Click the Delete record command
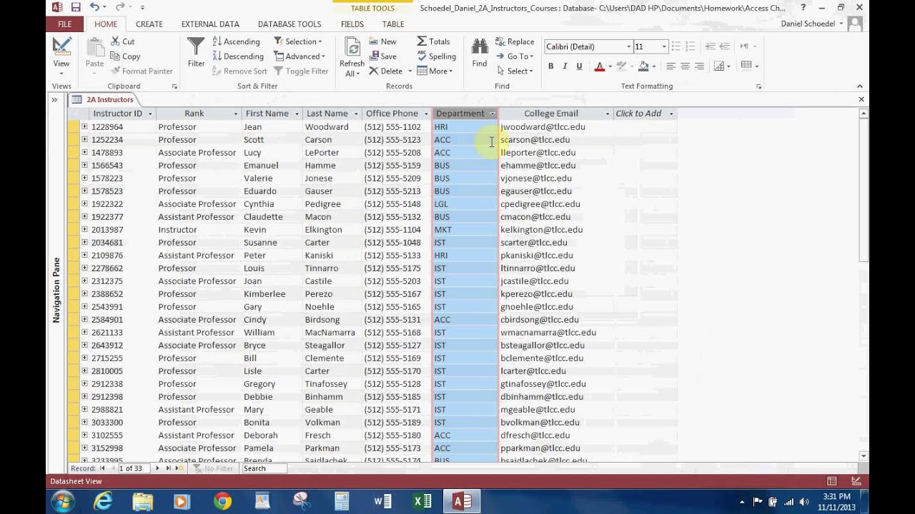 point(386,71)
